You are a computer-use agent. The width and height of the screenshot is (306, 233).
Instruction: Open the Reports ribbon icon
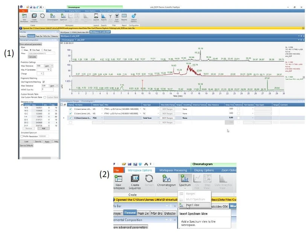124,17
